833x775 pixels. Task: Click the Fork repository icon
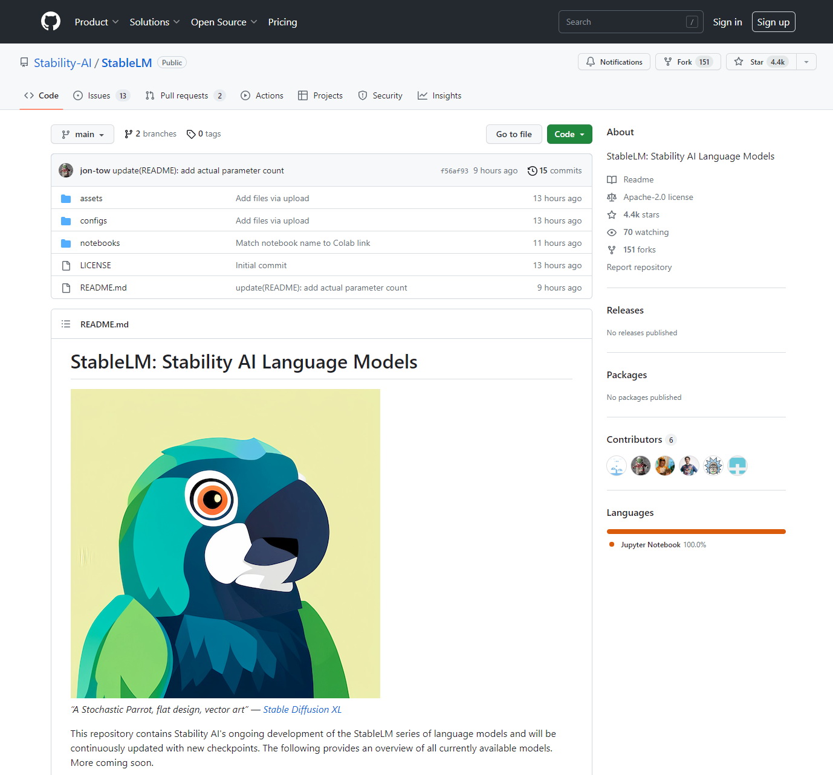click(668, 62)
